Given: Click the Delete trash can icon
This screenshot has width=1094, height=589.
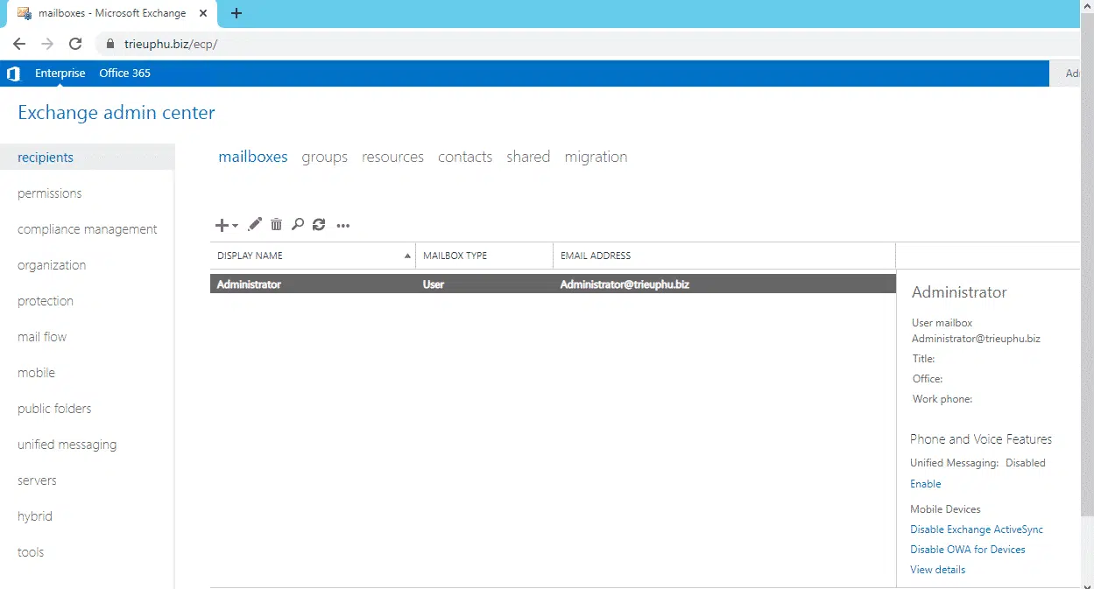Looking at the screenshot, I should tap(276, 225).
